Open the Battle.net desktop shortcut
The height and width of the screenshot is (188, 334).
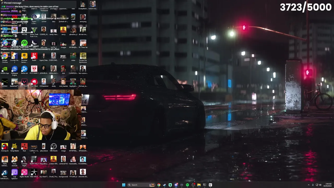(24, 70)
